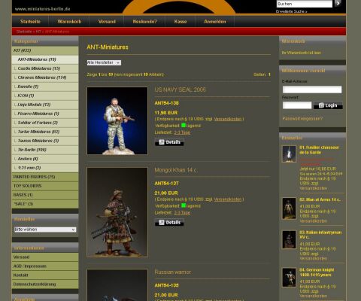Image resolution: width=361 pixels, height=301 pixels.
Task: Open Kontakt information link
Action: (45, 275)
